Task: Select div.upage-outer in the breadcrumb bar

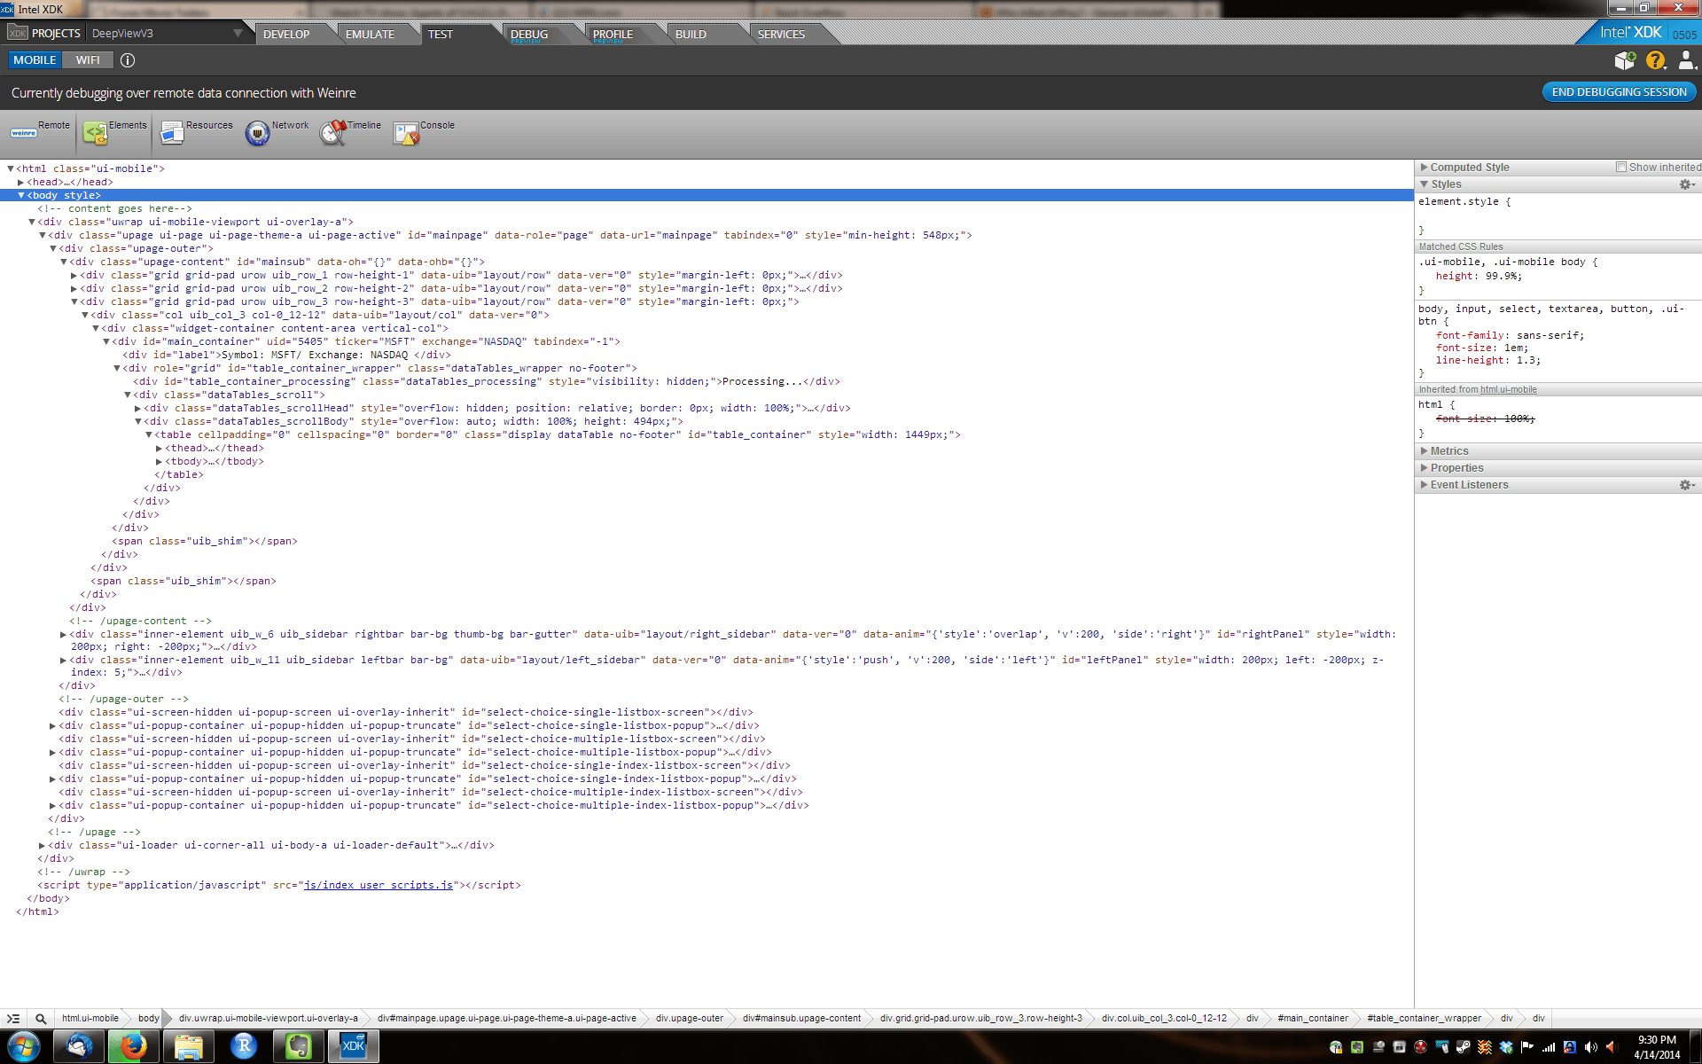Action: (690, 1019)
